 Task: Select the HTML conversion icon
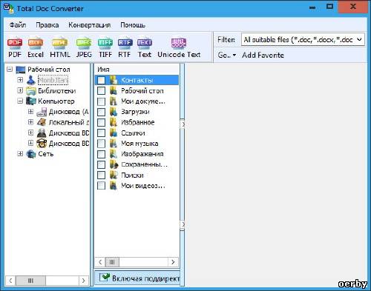[x=60, y=43]
